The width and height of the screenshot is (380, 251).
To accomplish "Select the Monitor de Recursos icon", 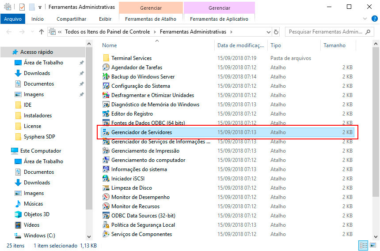I will pos(106,206).
